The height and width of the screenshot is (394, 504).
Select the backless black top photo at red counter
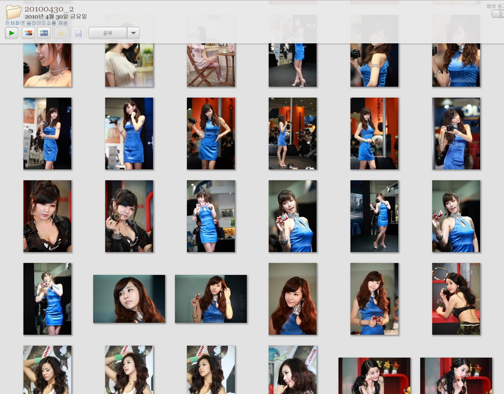456,299
